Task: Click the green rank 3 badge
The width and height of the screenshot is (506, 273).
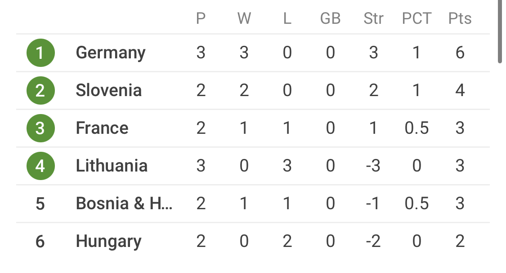Action: (40, 128)
